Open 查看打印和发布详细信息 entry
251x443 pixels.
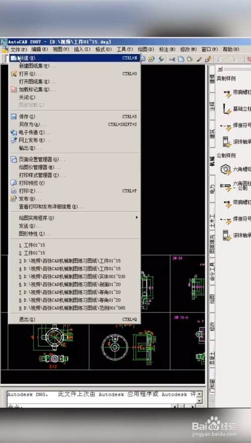click(75, 206)
